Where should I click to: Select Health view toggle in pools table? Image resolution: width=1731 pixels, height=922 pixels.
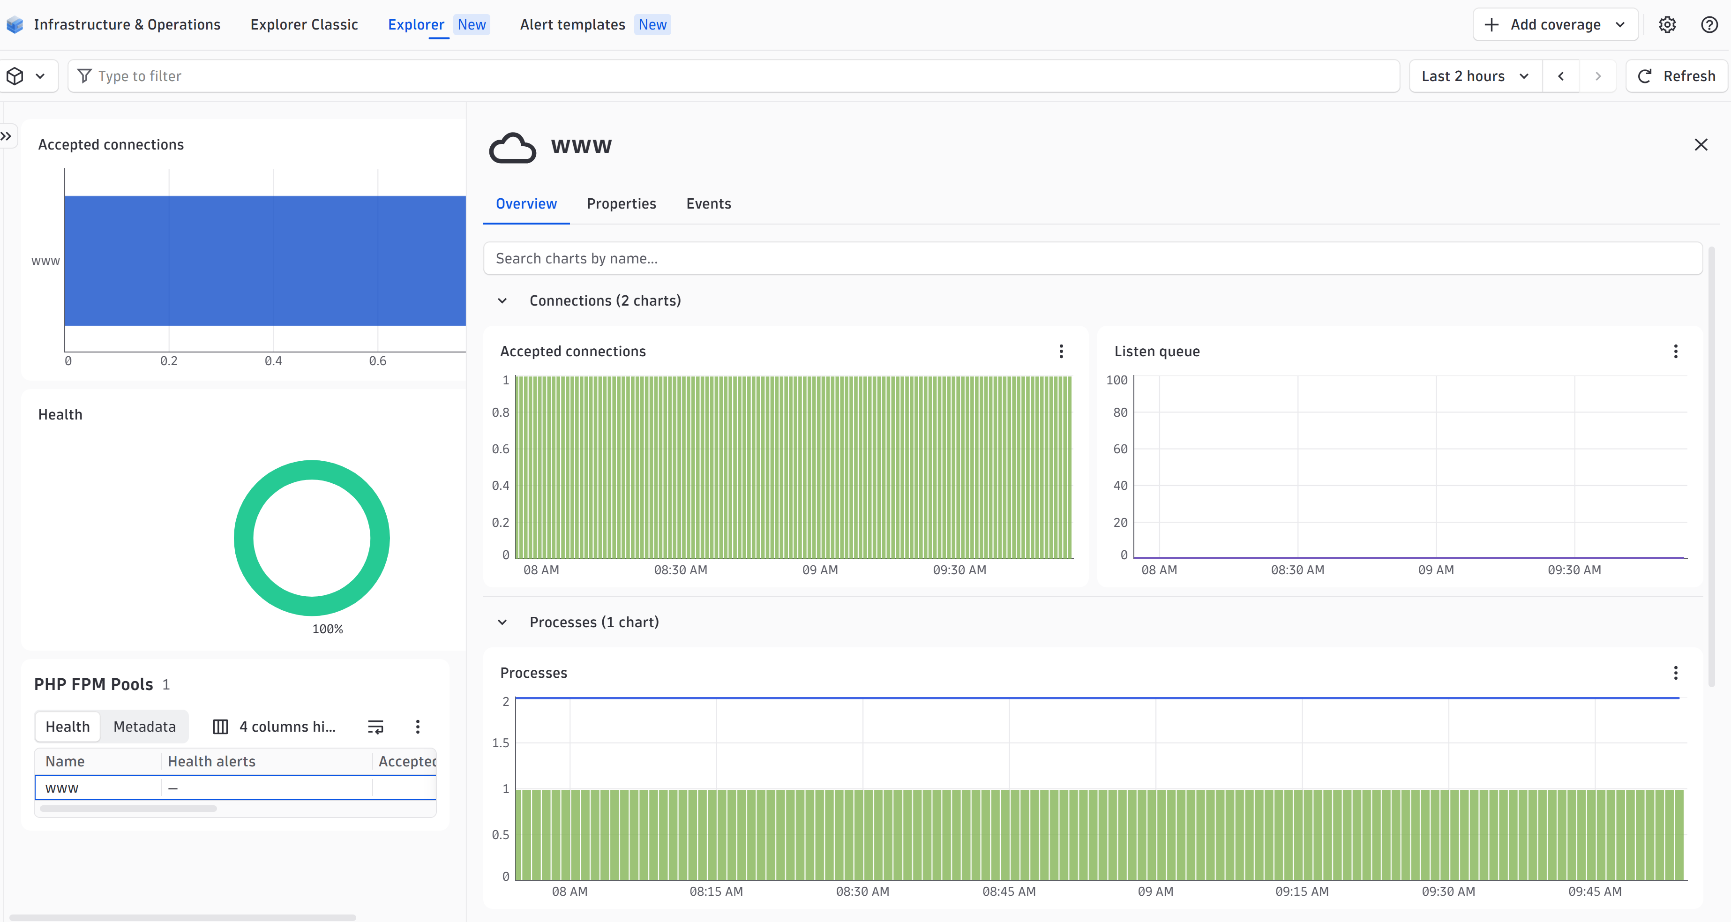[67, 727]
